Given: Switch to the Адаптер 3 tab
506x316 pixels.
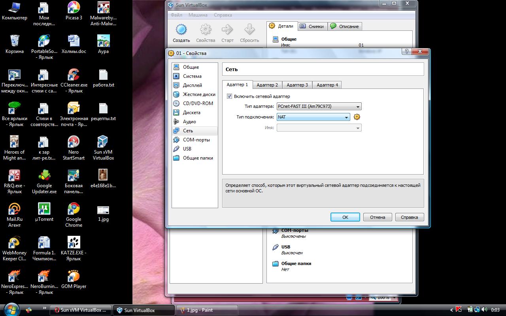Looking at the screenshot, I should click(x=297, y=85).
